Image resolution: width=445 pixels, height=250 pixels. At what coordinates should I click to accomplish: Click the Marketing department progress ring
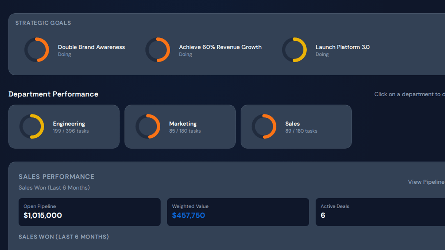(x=148, y=127)
